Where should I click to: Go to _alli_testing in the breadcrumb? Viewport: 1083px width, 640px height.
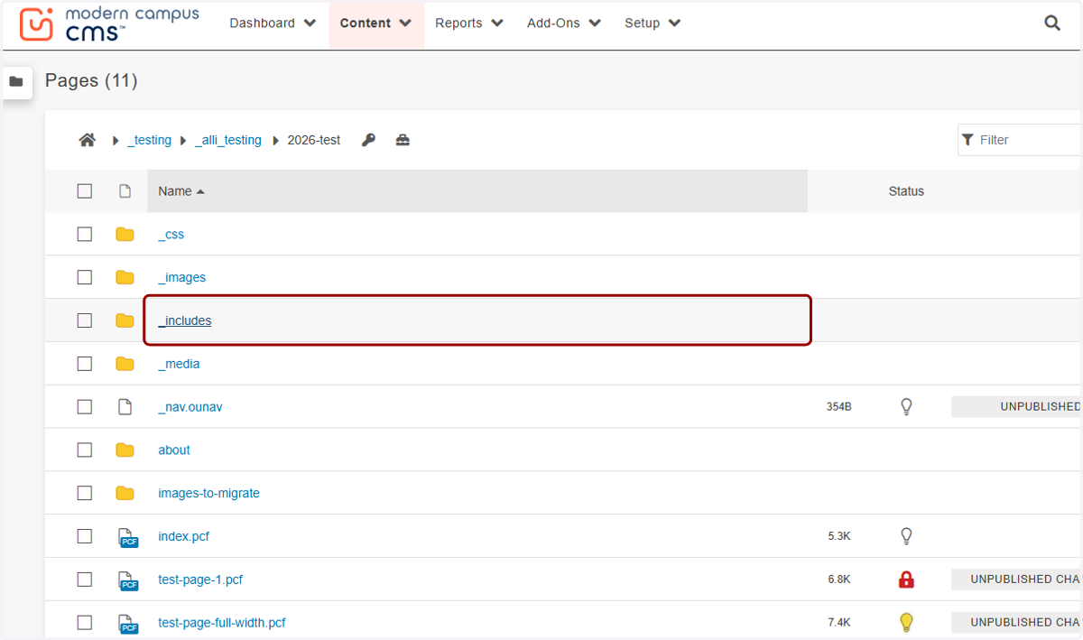[227, 140]
